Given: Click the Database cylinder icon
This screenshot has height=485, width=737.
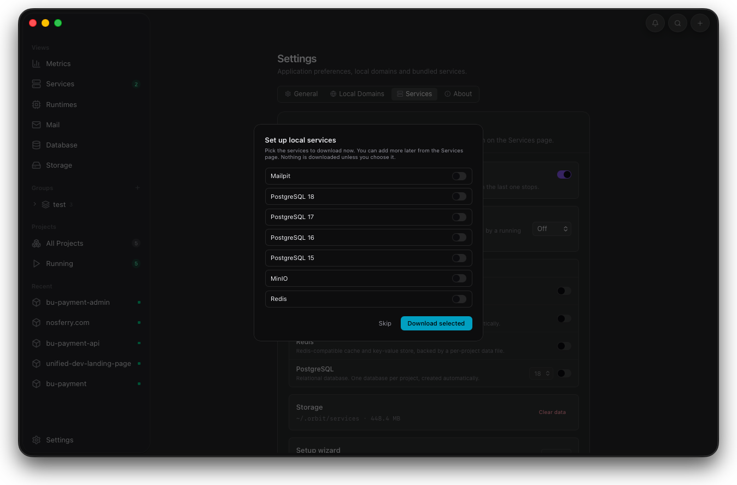Looking at the screenshot, I should click(x=36, y=145).
